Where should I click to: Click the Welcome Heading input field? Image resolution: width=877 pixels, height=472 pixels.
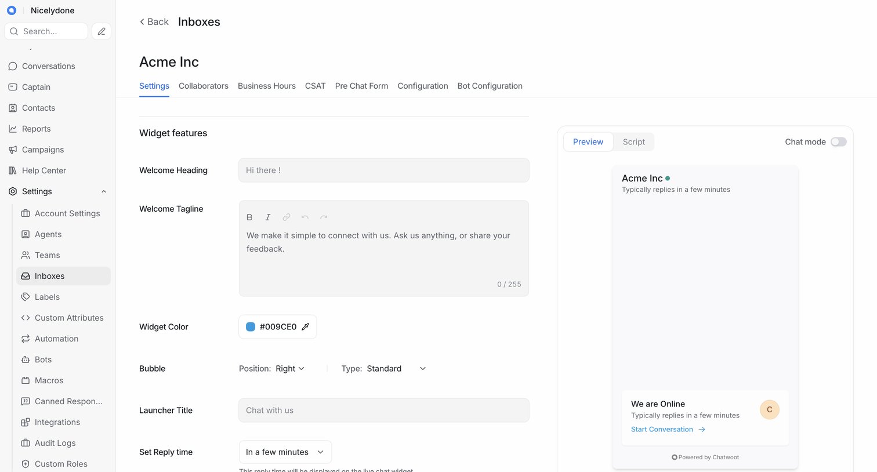(384, 170)
